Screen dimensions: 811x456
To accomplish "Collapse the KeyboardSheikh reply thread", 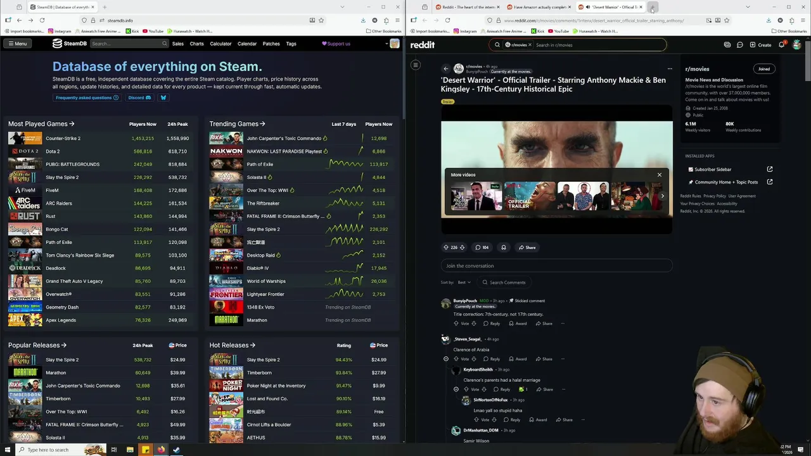I will pyautogui.click(x=456, y=389).
